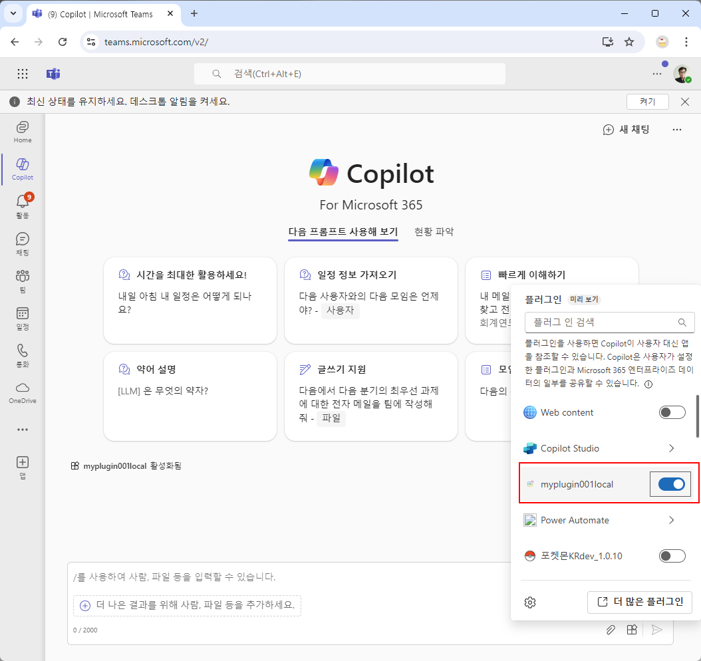Click the plugin search magnifier icon
The height and width of the screenshot is (661, 701).
(x=682, y=323)
